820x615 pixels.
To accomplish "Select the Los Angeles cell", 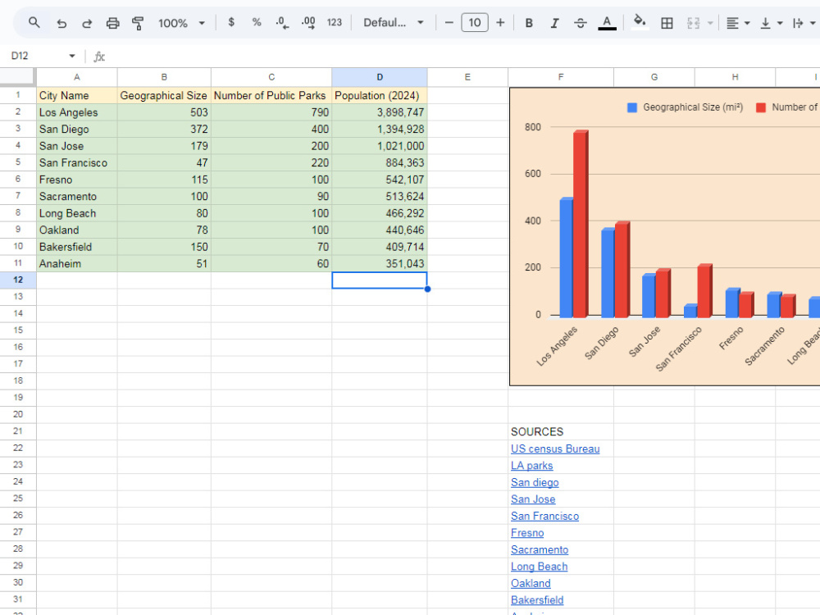I will pos(77,112).
